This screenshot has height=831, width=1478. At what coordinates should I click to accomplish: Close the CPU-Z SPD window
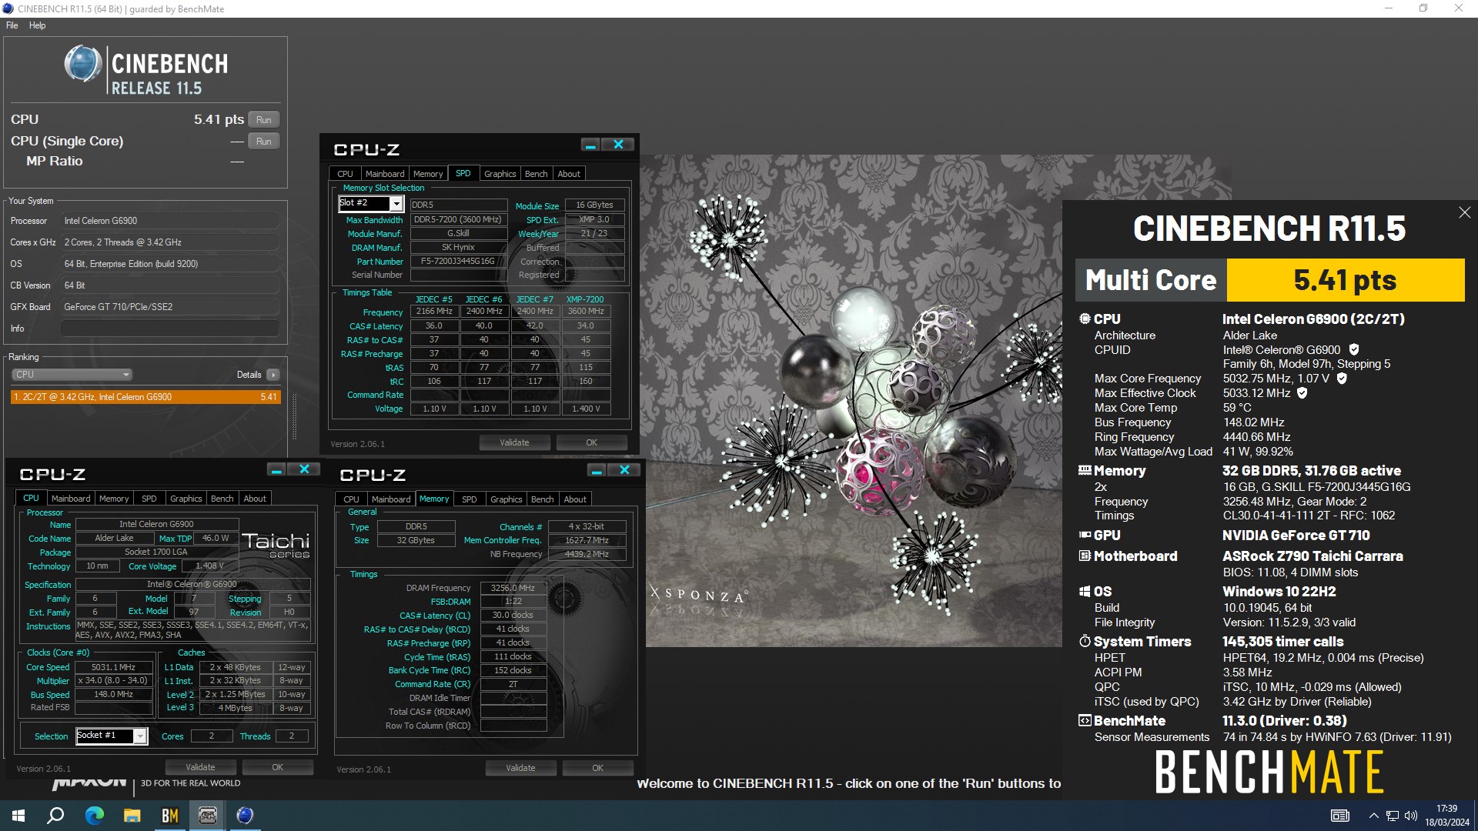pyautogui.click(x=618, y=145)
